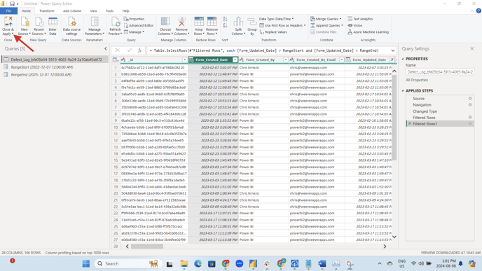Open Text Analytics
Screen dimensions: 482x271
coord(360,19)
